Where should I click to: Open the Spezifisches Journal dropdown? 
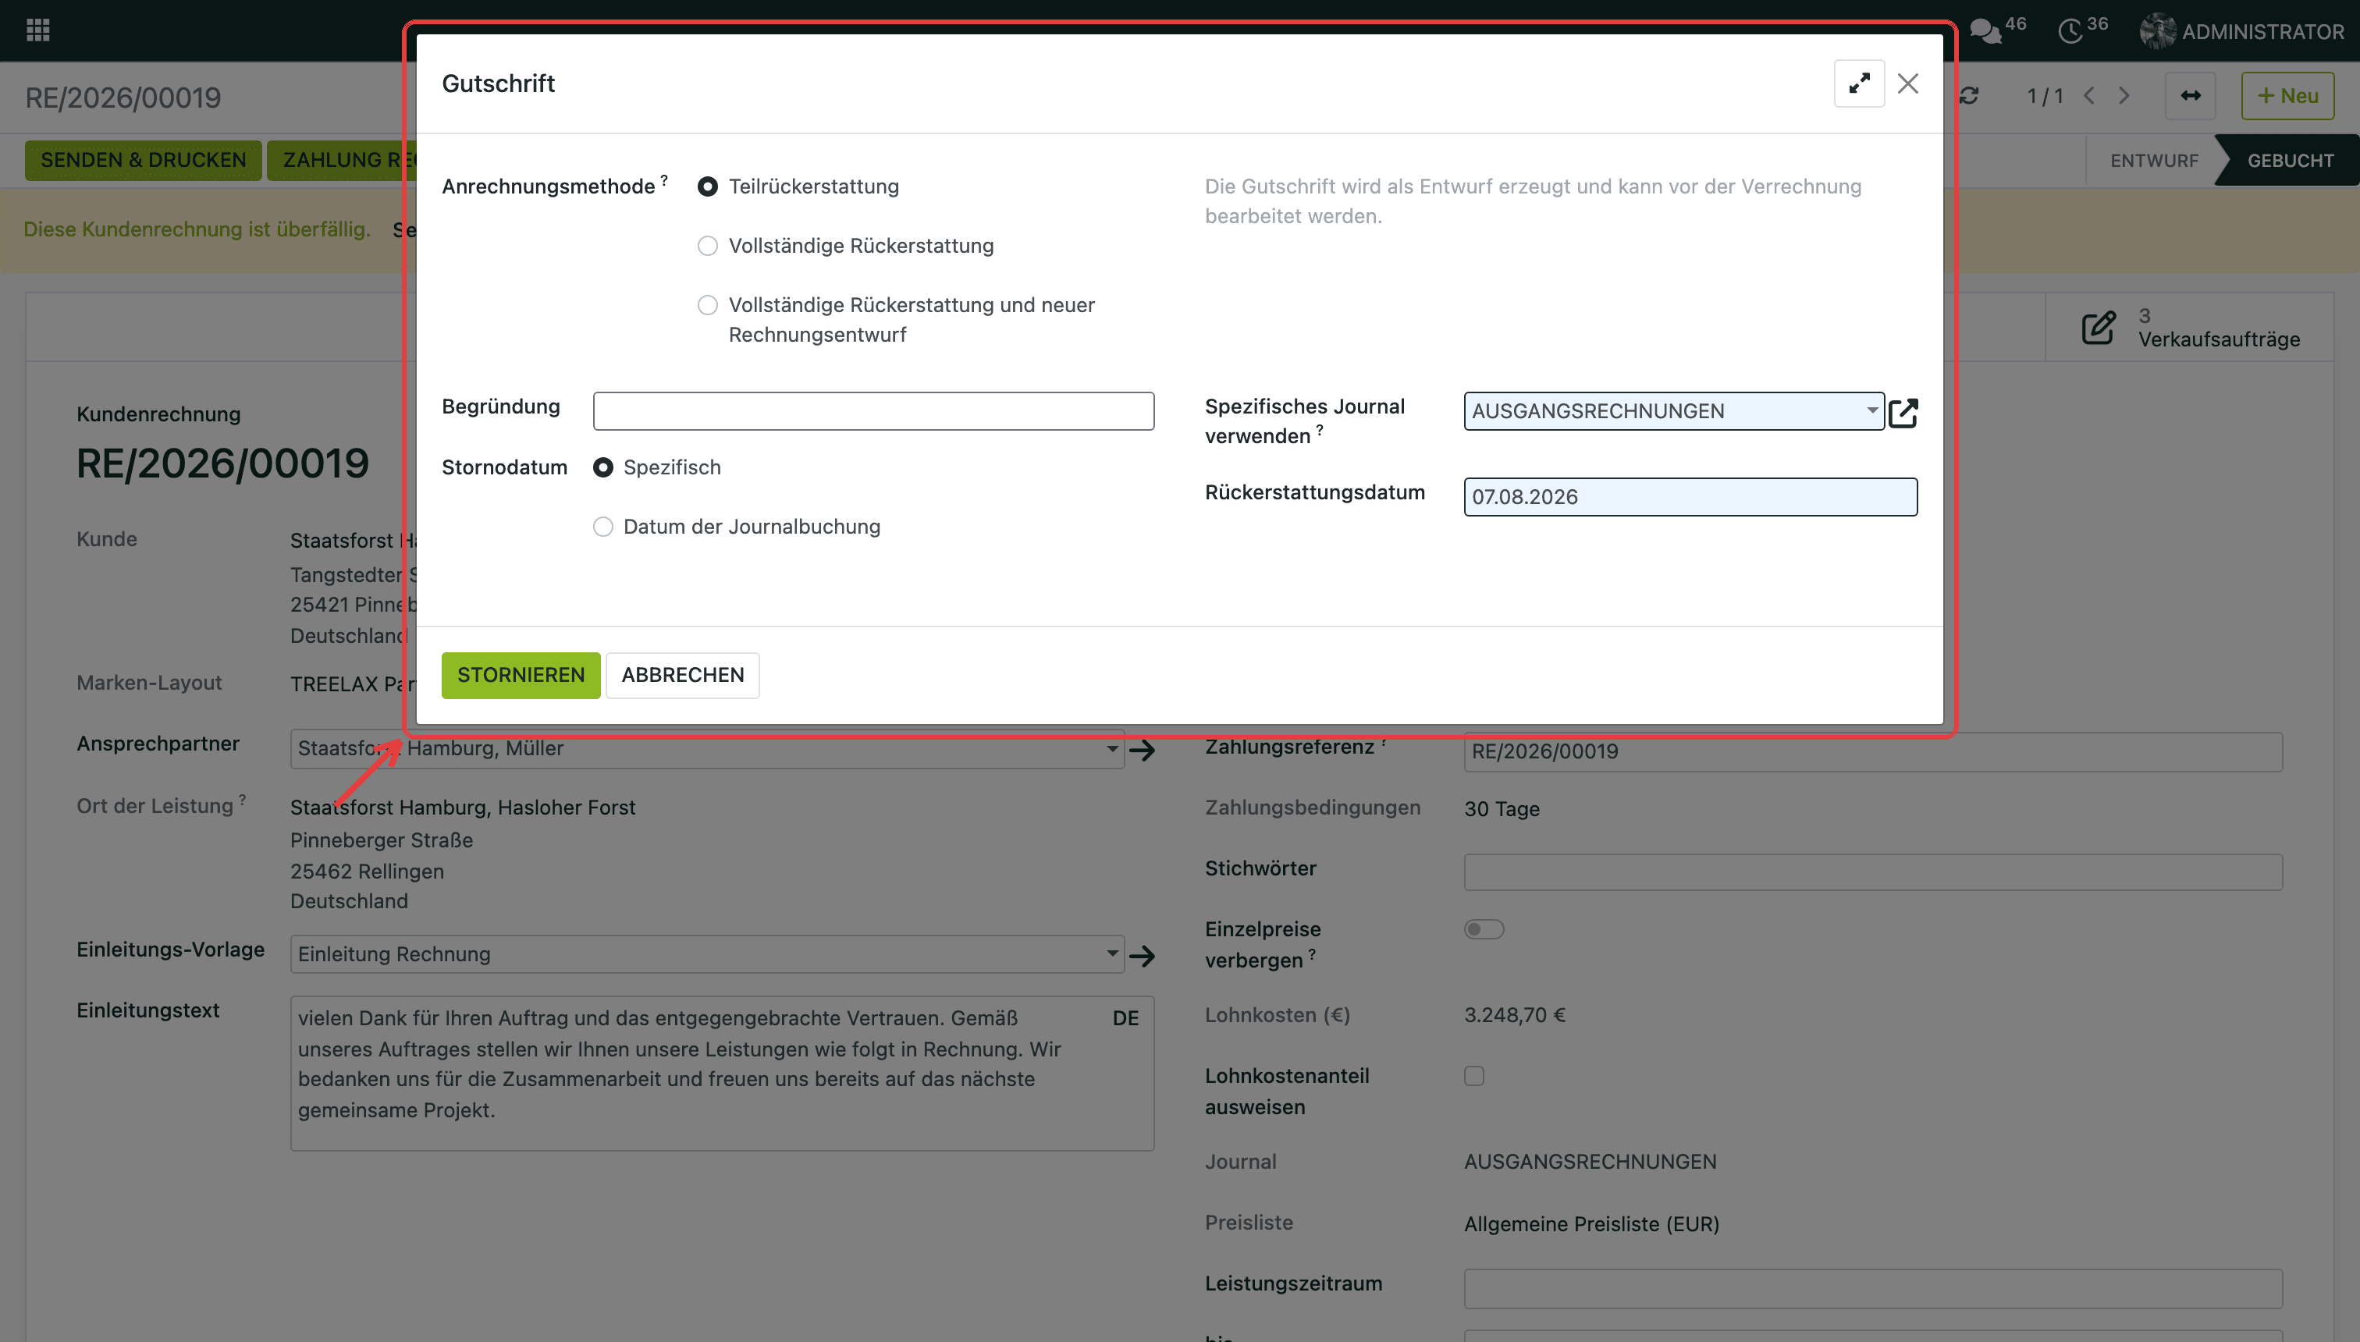point(1673,411)
